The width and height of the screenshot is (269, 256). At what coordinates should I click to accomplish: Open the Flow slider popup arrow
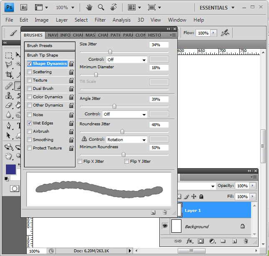click(x=214, y=33)
